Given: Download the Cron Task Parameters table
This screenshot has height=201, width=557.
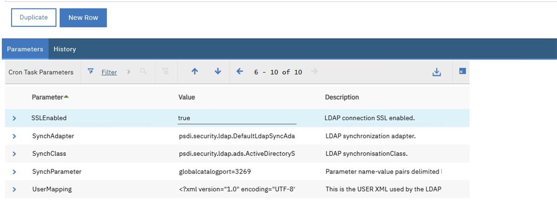Looking at the screenshot, I should pyautogui.click(x=436, y=72).
